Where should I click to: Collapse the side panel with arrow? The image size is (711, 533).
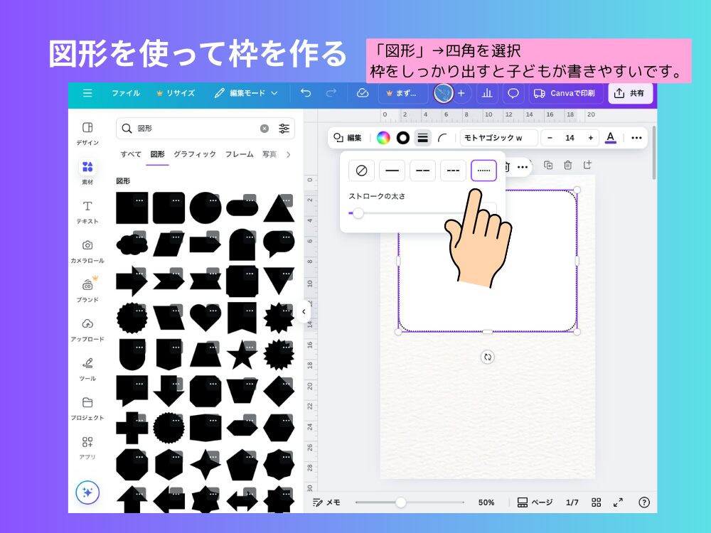pos(304,311)
